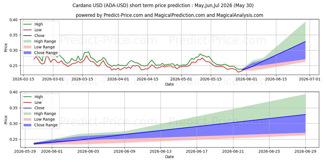Image resolution: width=326 pixels, height=163 pixels.
Task: Click the green High legend line, top chart
Action: click(28, 24)
